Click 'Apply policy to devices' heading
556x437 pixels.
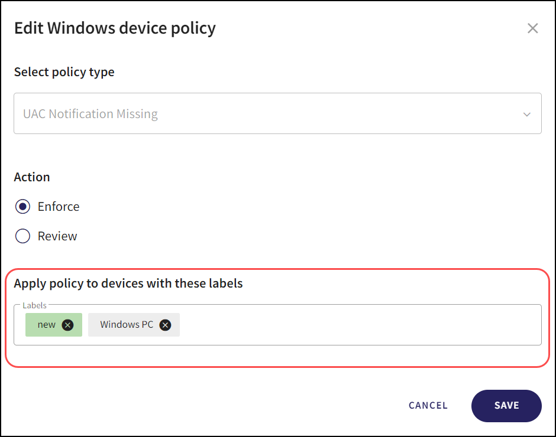(128, 283)
